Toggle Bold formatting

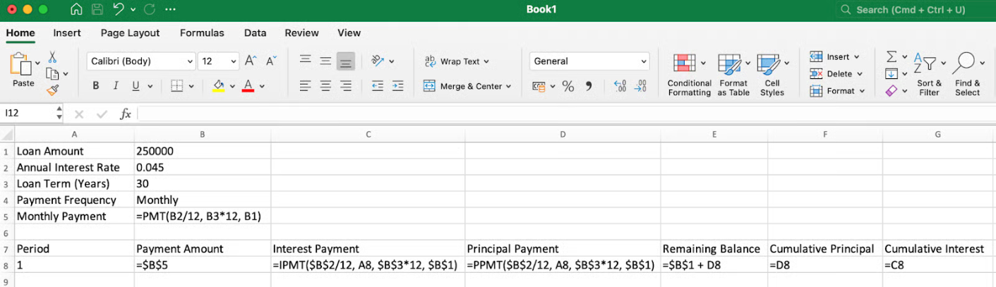(x=96, y=86)
